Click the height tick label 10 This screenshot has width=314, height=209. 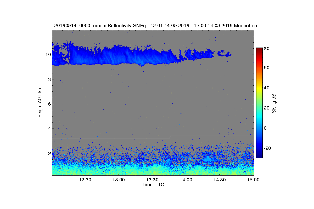click(x=48, y=55)
